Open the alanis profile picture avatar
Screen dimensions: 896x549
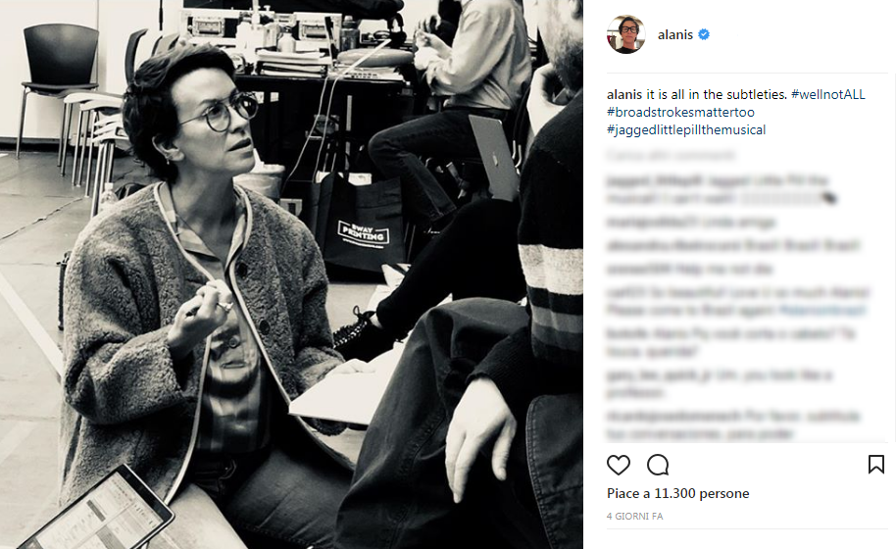click(626, 35)
